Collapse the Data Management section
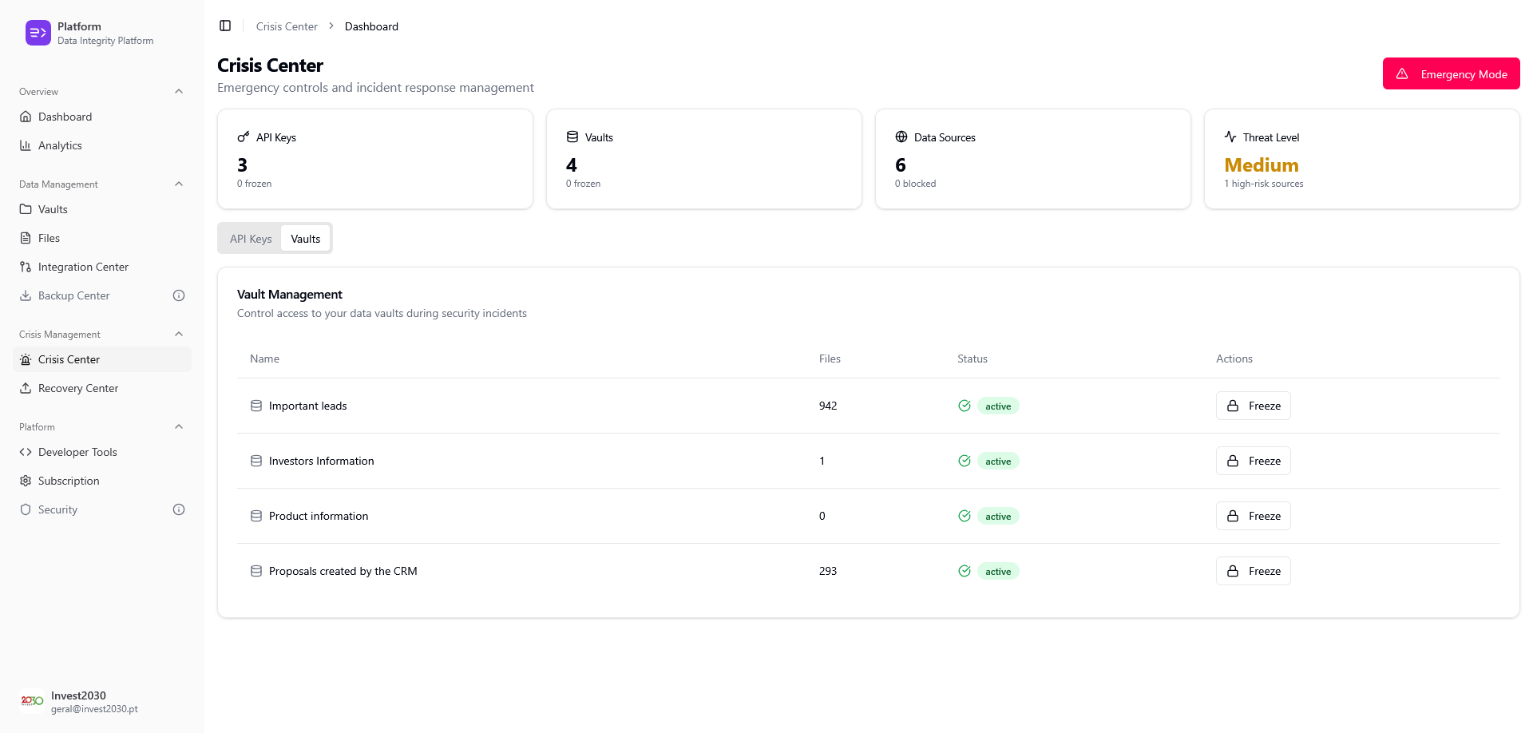 pyautogui.click(x=178, y=184)
